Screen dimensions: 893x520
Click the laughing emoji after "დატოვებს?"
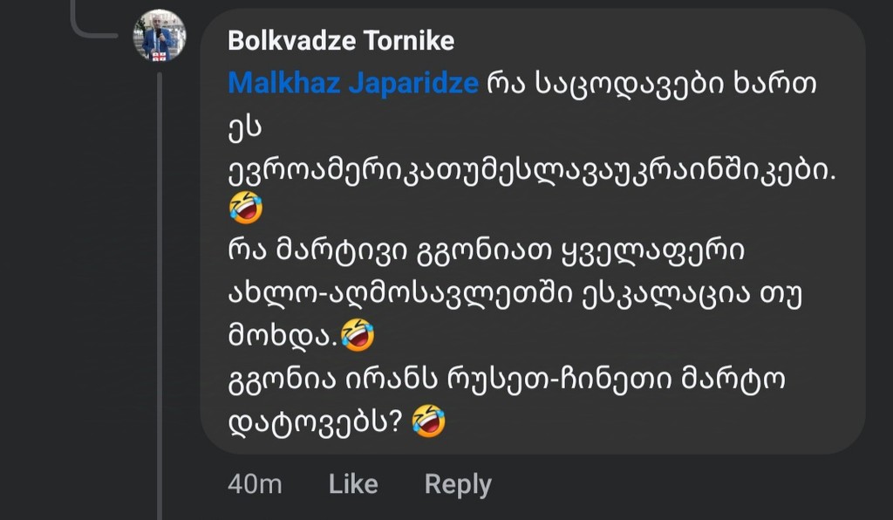point(428,421)
